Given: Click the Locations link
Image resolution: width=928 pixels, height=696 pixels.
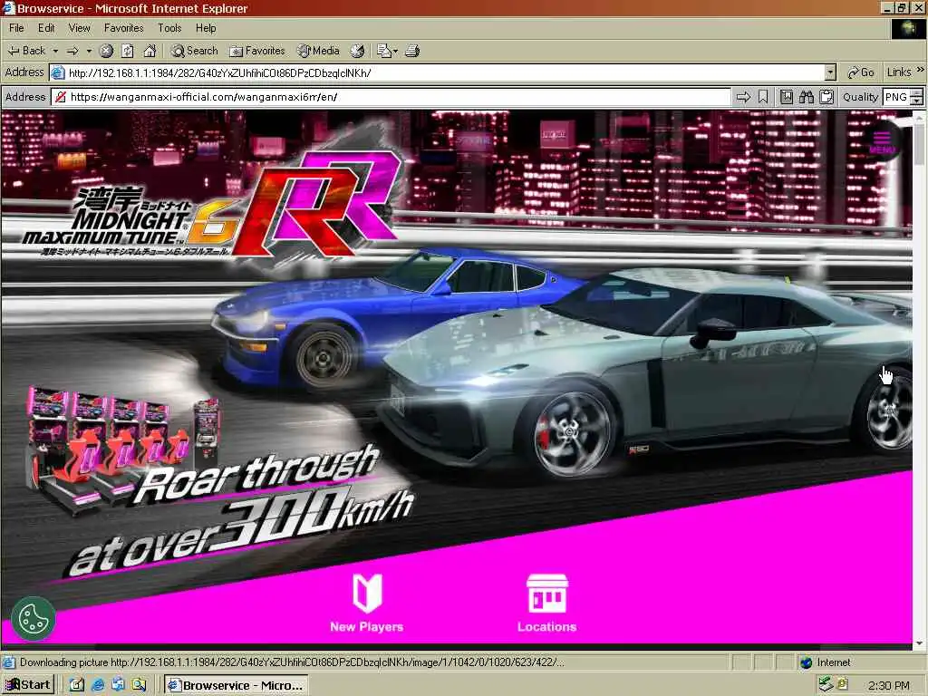Looking at the screenshot, I should point(546,627).
